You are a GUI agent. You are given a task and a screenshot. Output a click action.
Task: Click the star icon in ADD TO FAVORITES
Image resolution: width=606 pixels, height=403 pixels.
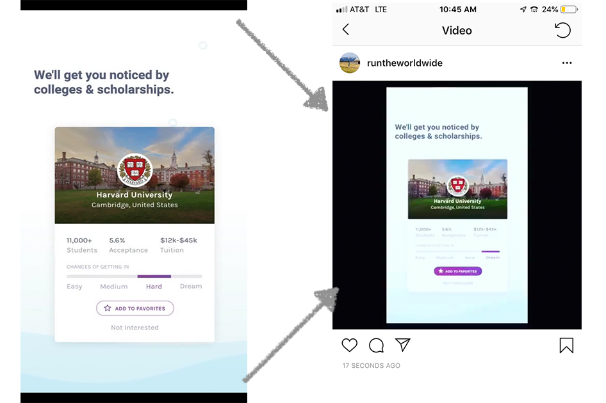coord(108,308)
